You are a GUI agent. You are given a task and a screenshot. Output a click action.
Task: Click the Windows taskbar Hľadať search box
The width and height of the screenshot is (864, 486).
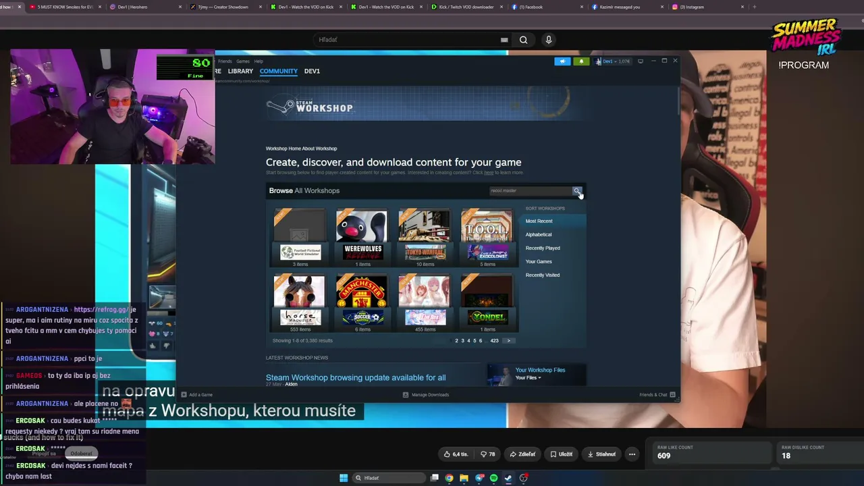pos(389,478)
